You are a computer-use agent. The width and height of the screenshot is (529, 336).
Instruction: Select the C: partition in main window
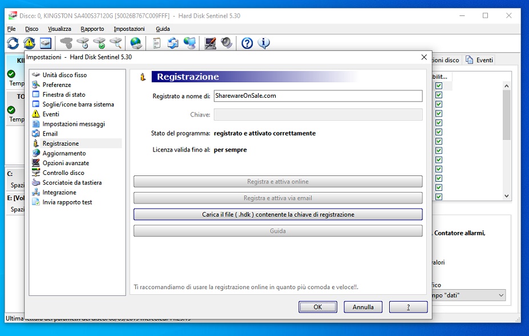[15, 179]
